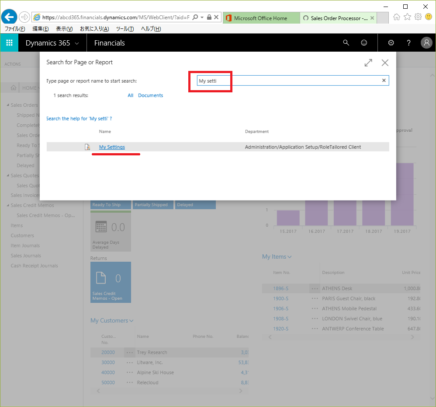Viewport: 436px width, 407px height.
Task: Click the Financials header title
Action: [x=109, y=43]
